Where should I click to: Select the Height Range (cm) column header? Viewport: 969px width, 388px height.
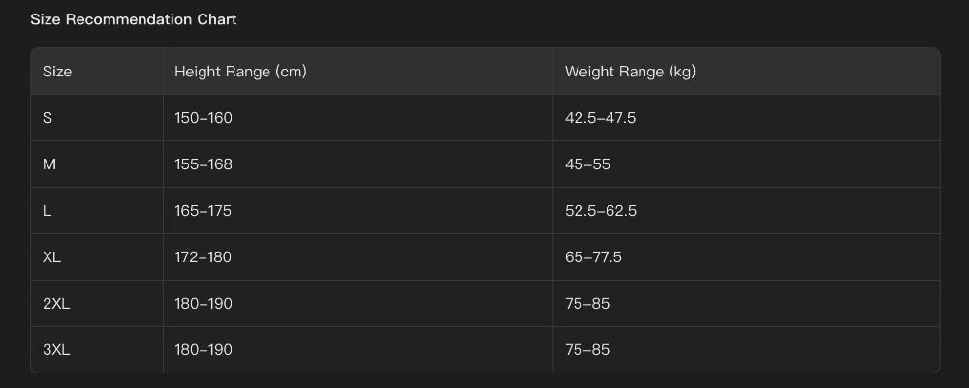click(x=240, y=72)
